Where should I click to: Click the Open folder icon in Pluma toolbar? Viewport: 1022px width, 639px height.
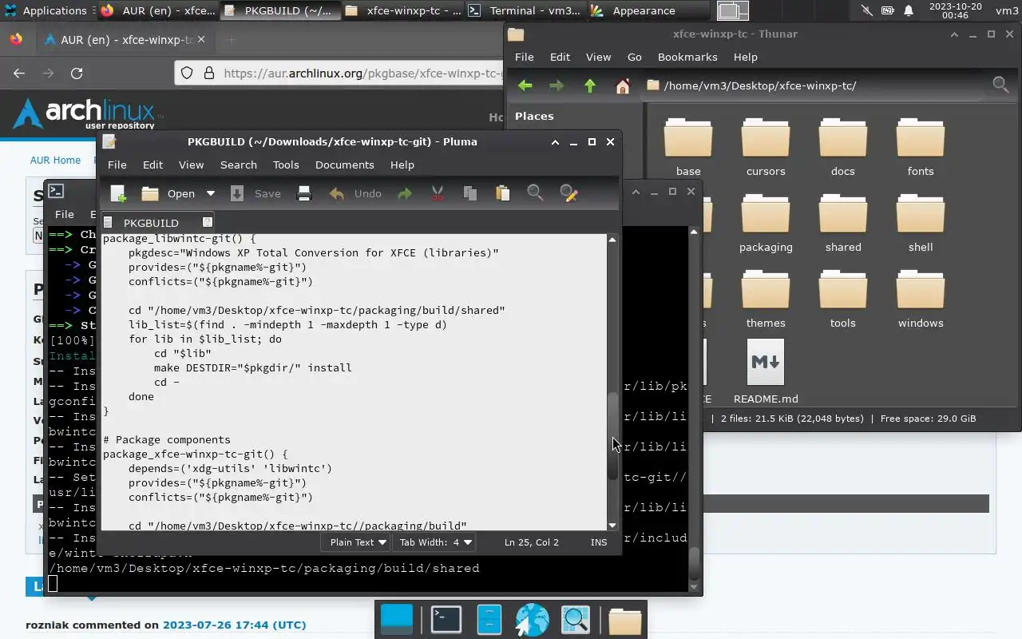pos(150,193)
